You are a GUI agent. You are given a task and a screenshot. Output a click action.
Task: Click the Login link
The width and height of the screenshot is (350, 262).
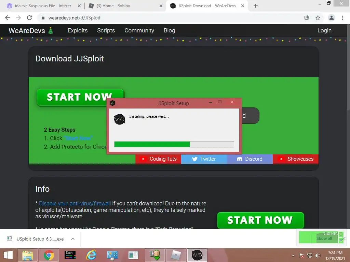click(324, 30)
